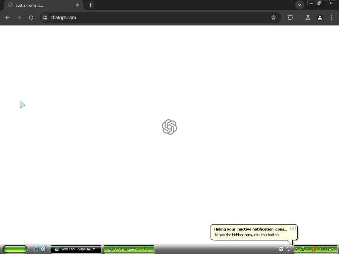This screenshot has width=339, height=254.
Task: Switch to 'New Tab - Supermium' taskbar window
Action: 76,249
